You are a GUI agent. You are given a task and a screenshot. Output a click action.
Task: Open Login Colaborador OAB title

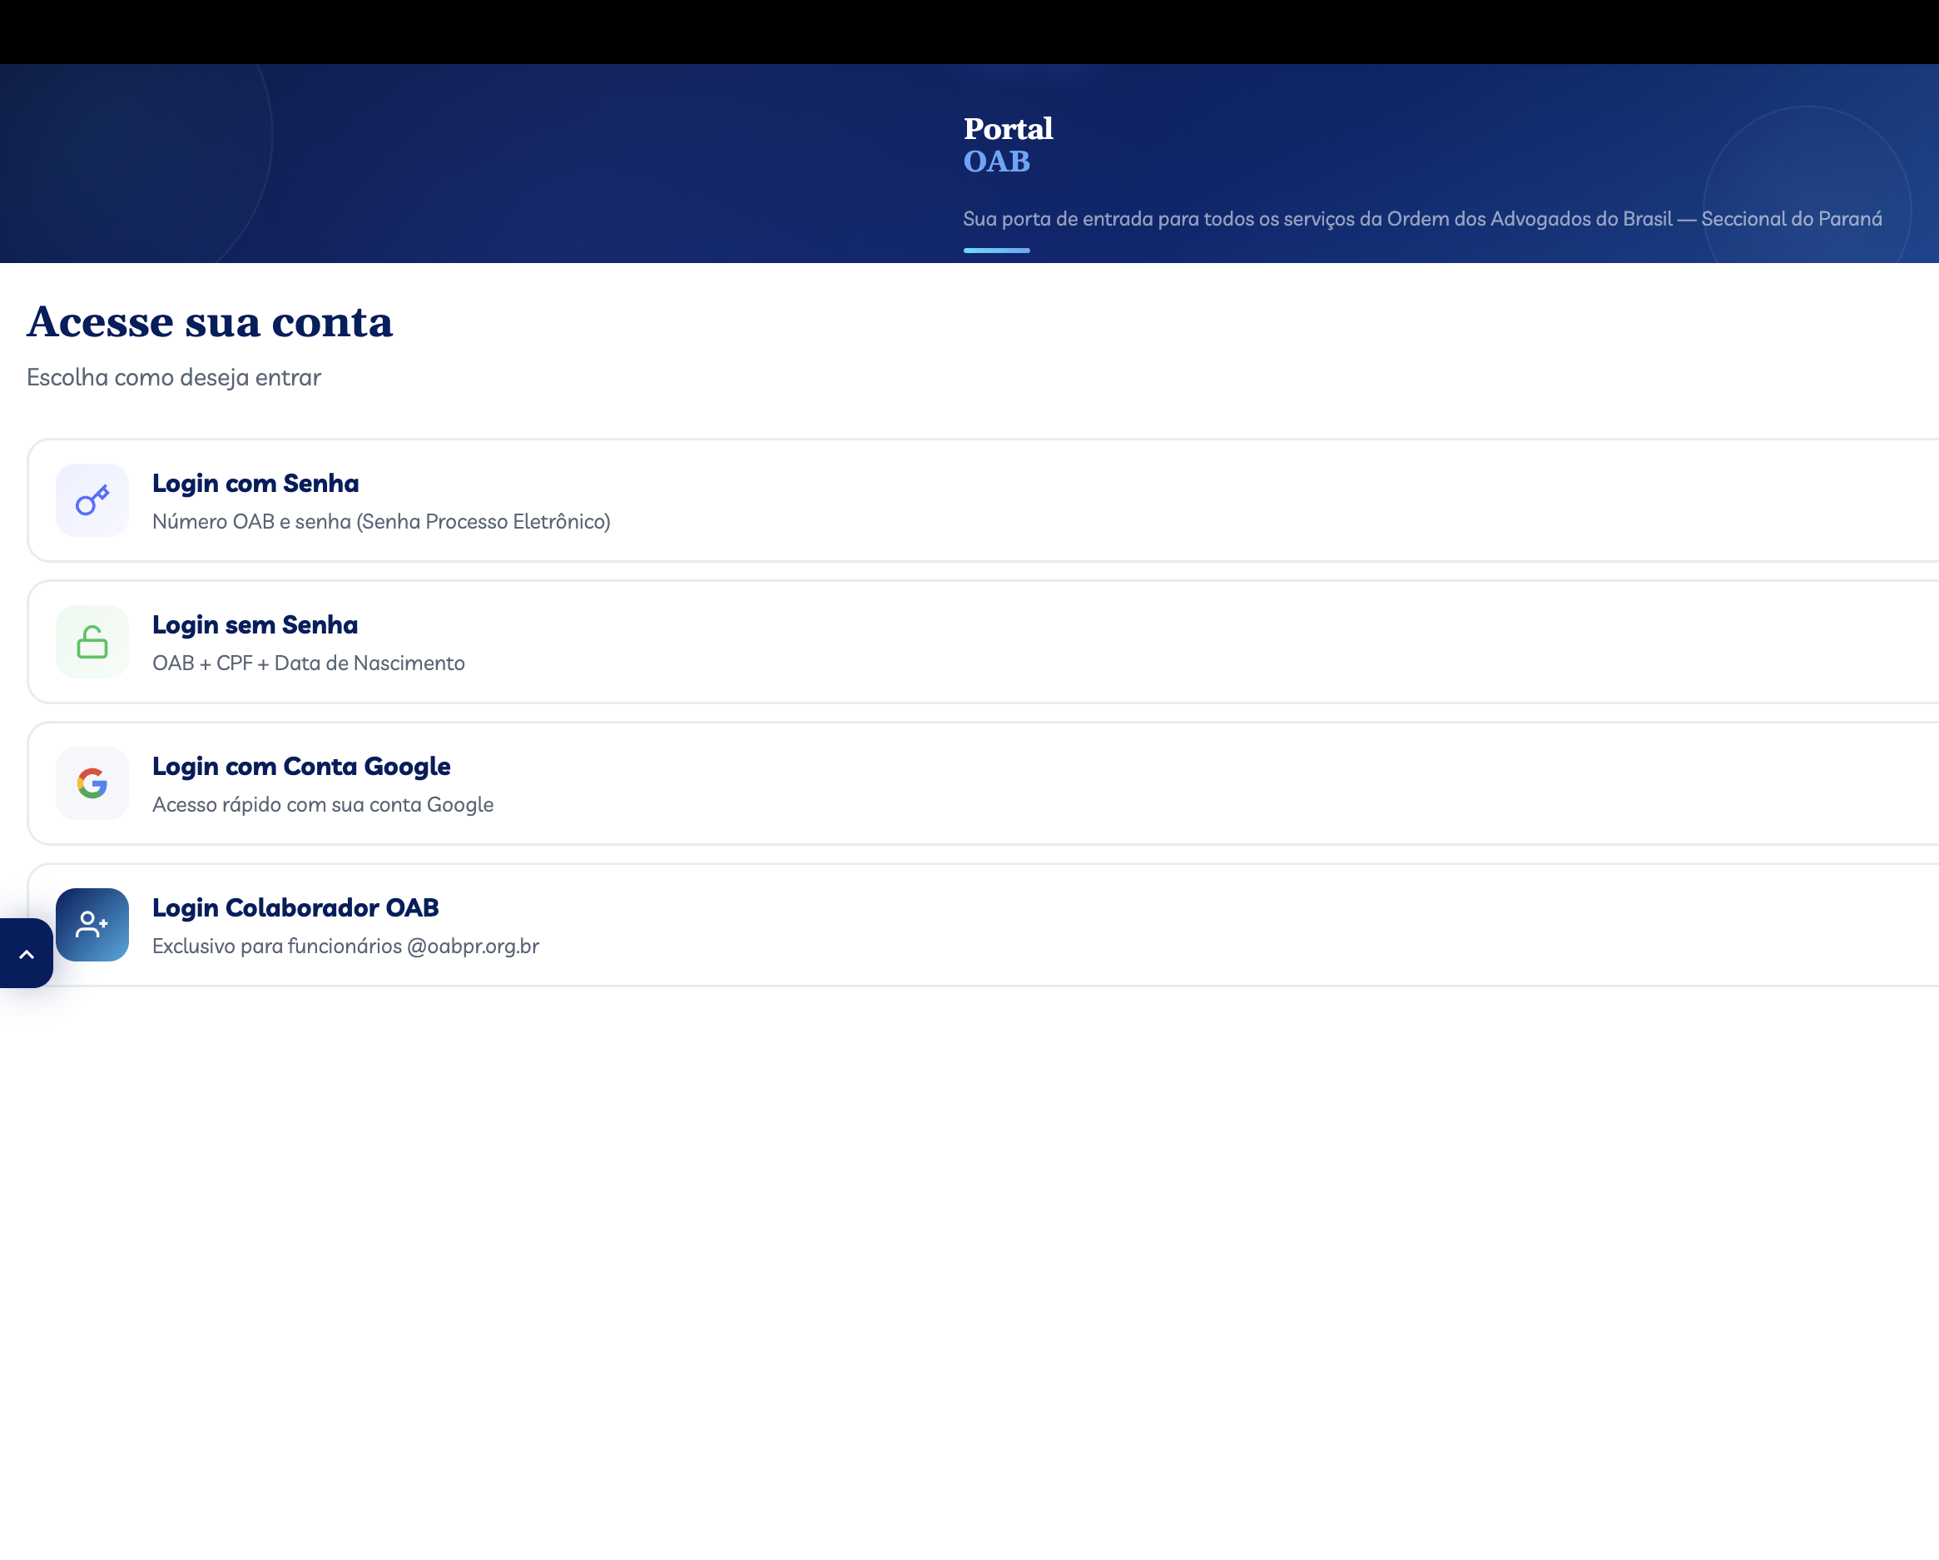coord(295,907)
